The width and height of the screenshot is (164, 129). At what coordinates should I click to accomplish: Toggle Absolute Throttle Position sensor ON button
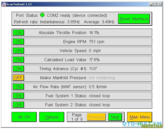coord(18,33)
